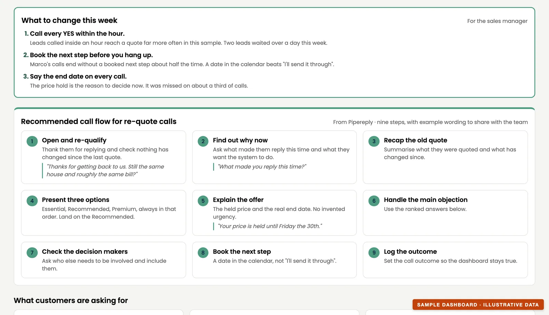This screenshot has width=549, height=315.
Task: Click the "Recommended call flow for re-quote calls" heading
Action: [99, 122]
